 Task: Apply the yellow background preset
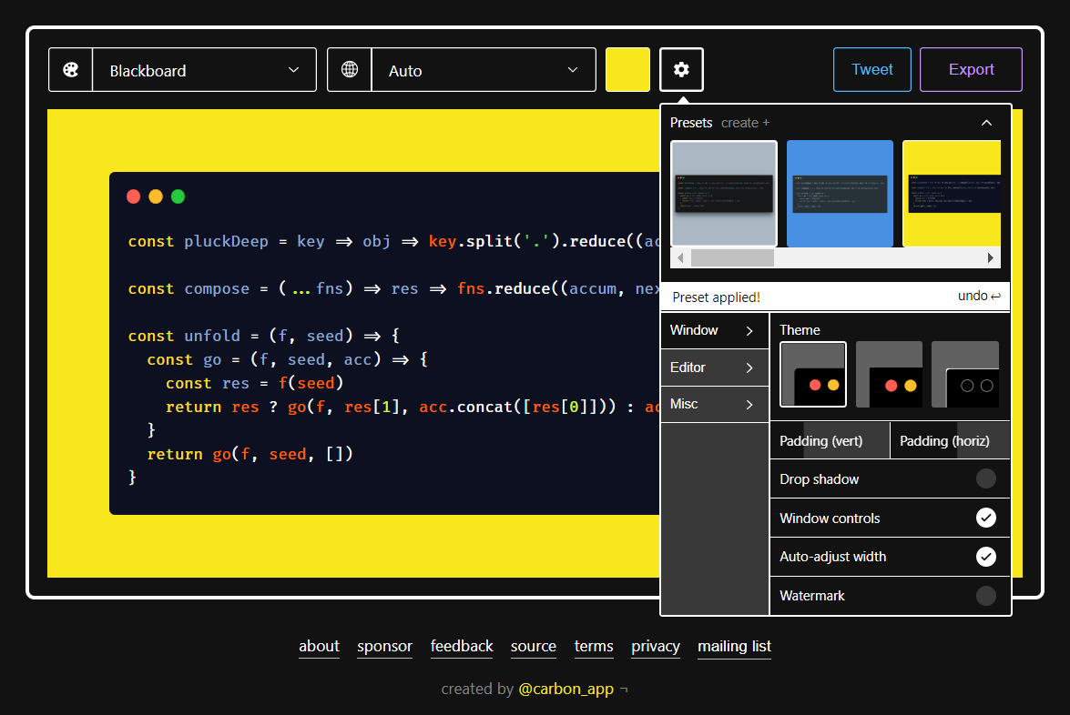point(952,194)
